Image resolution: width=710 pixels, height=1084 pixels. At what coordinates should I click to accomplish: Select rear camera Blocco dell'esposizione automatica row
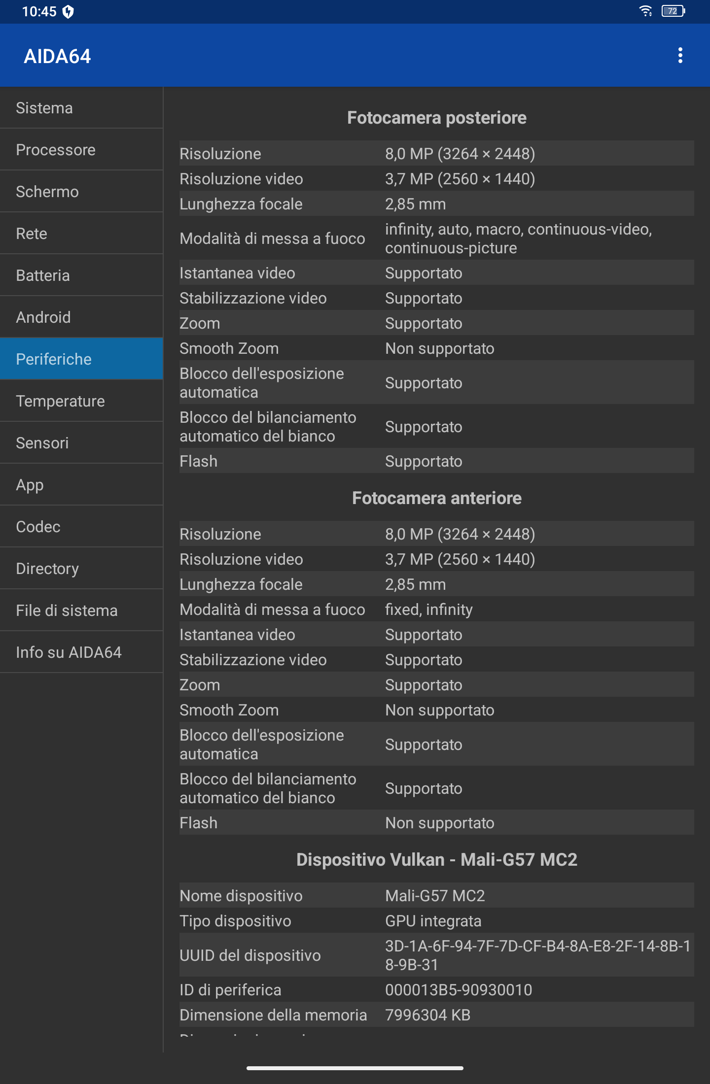pos(437,382)
